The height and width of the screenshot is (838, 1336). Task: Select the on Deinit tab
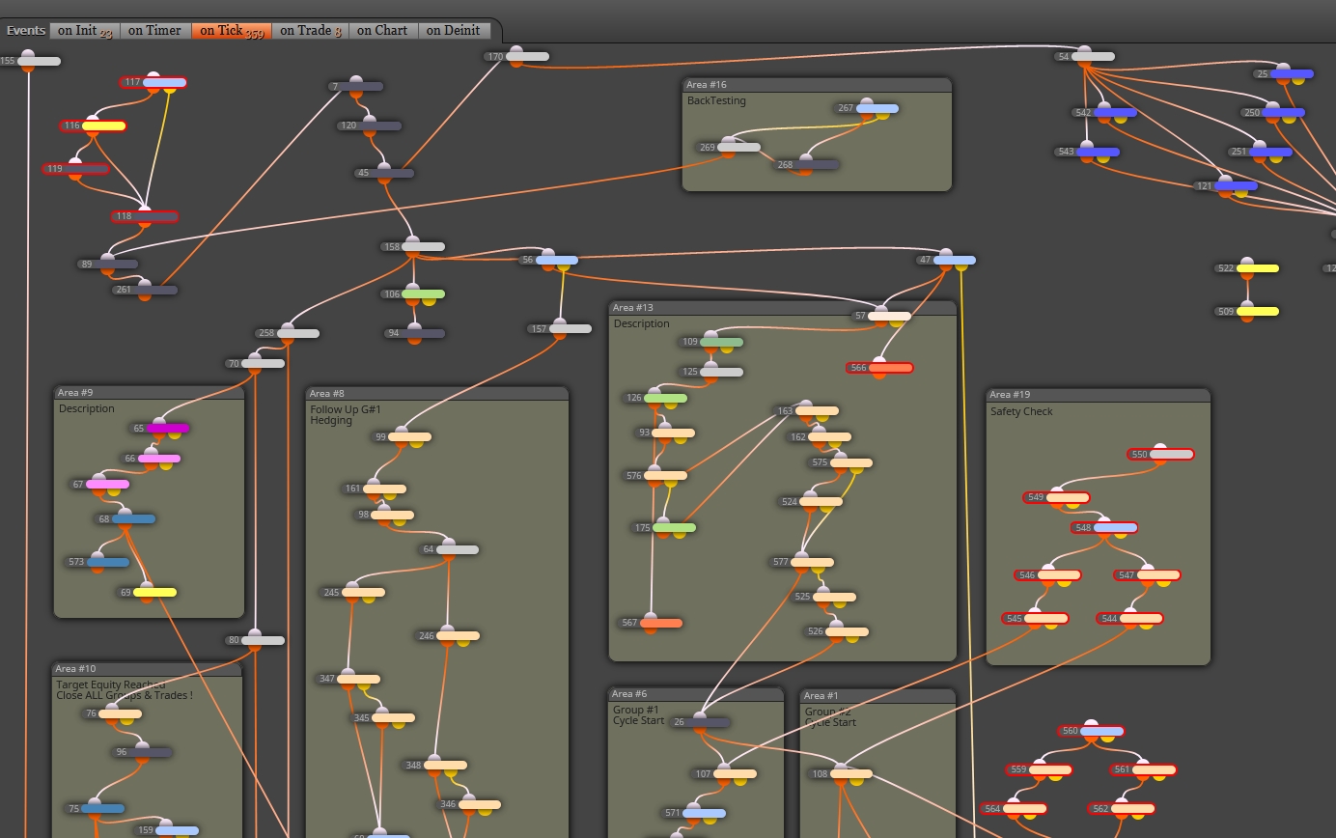[454, 31]
